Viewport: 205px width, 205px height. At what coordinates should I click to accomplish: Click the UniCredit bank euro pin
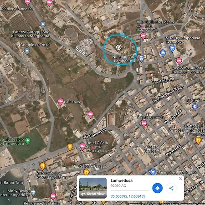pos(195,107)
